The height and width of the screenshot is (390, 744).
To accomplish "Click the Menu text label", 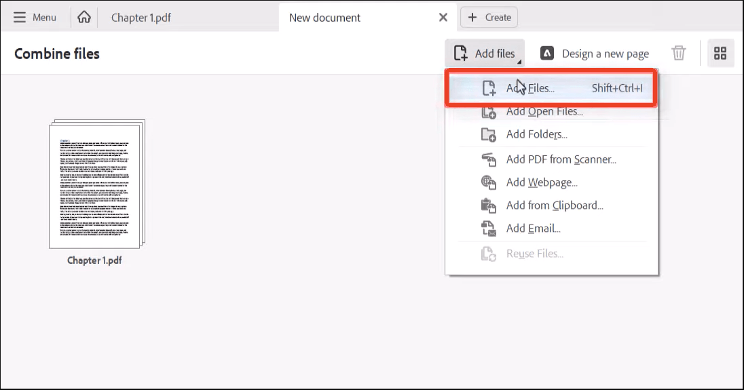I will 44,18.
